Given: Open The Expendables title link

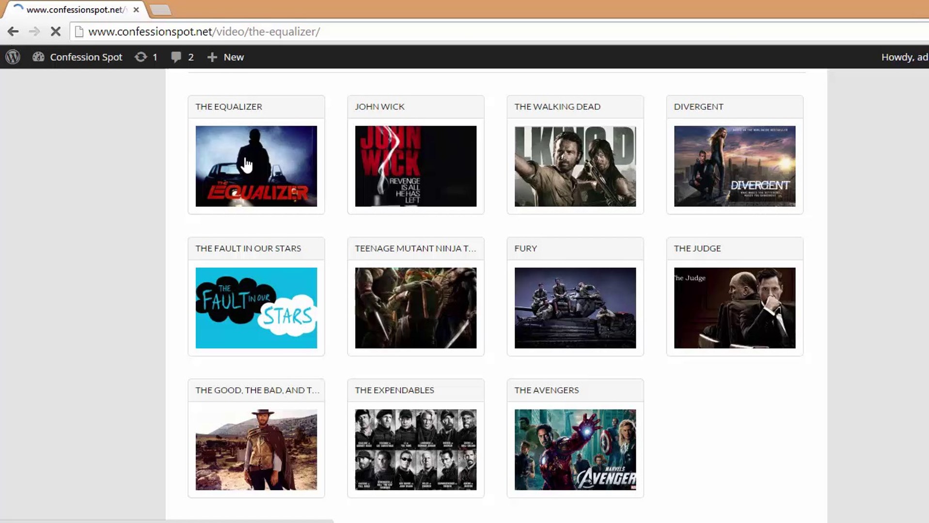Looking at the screenshot, I should pyautogui.click(x=394, y=390).
